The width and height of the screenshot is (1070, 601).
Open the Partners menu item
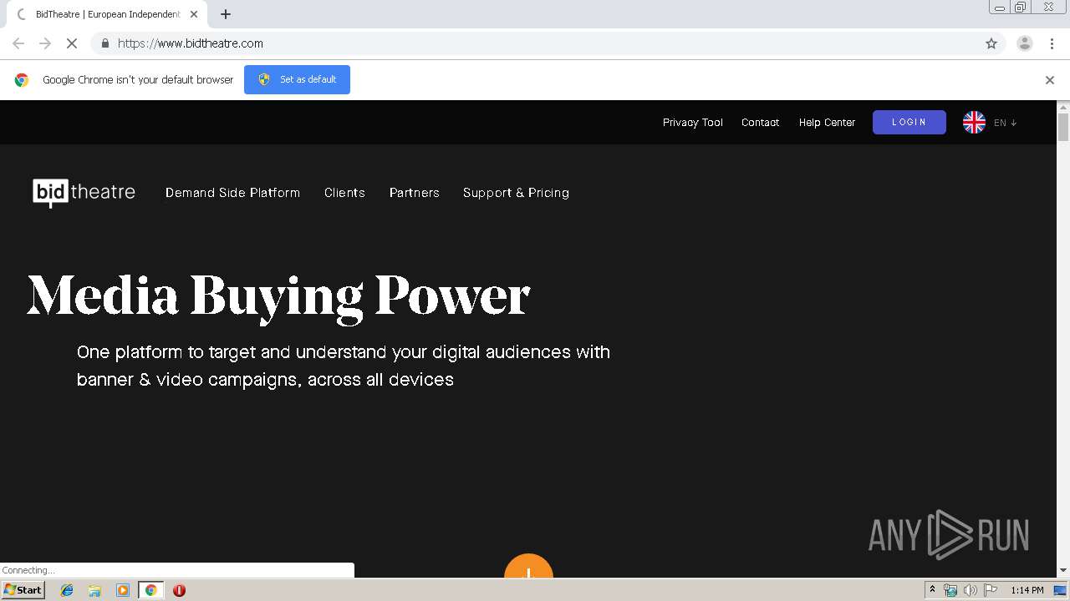pyautogui.click(x=414, y=193)
